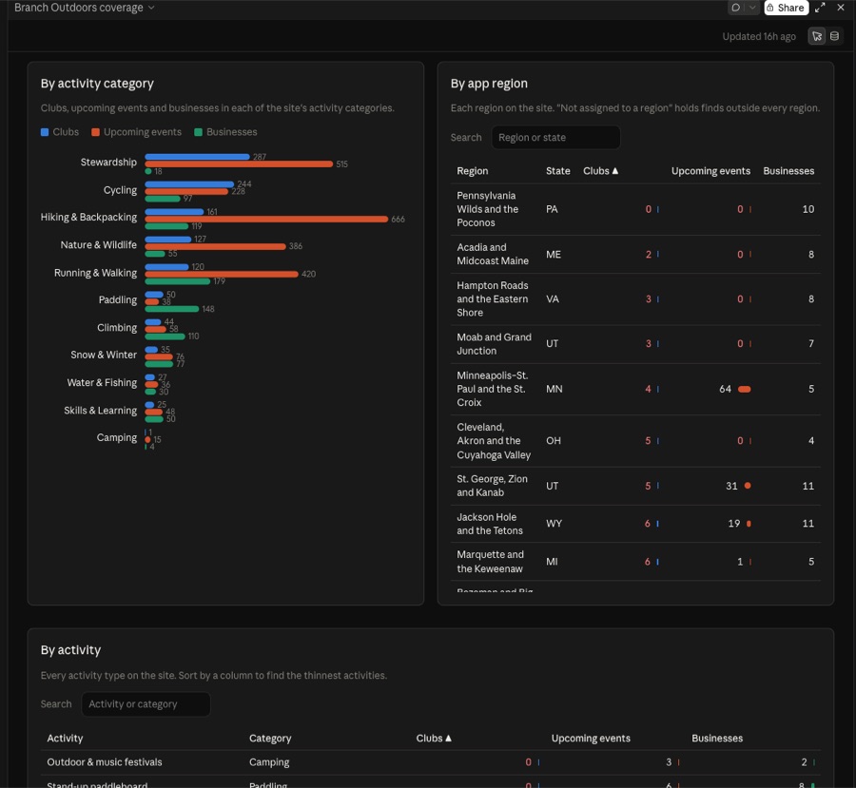
Task: Click the Running & Walking 179 businesses bar
Action: [178, 281]
